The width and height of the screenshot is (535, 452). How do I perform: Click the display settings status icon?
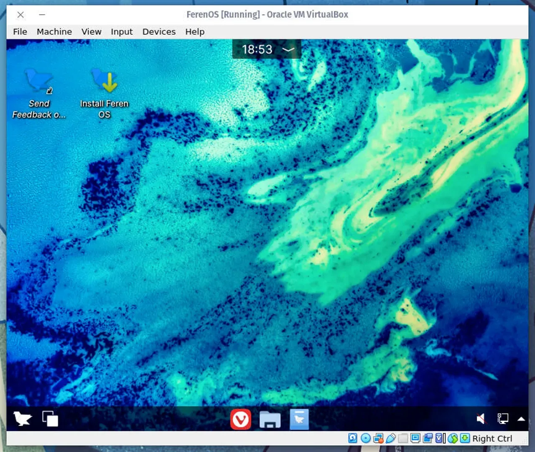[x=415, y=438]
